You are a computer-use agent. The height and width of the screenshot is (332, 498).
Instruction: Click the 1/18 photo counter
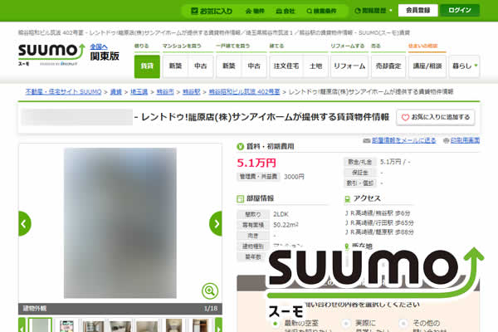point(211,309)
